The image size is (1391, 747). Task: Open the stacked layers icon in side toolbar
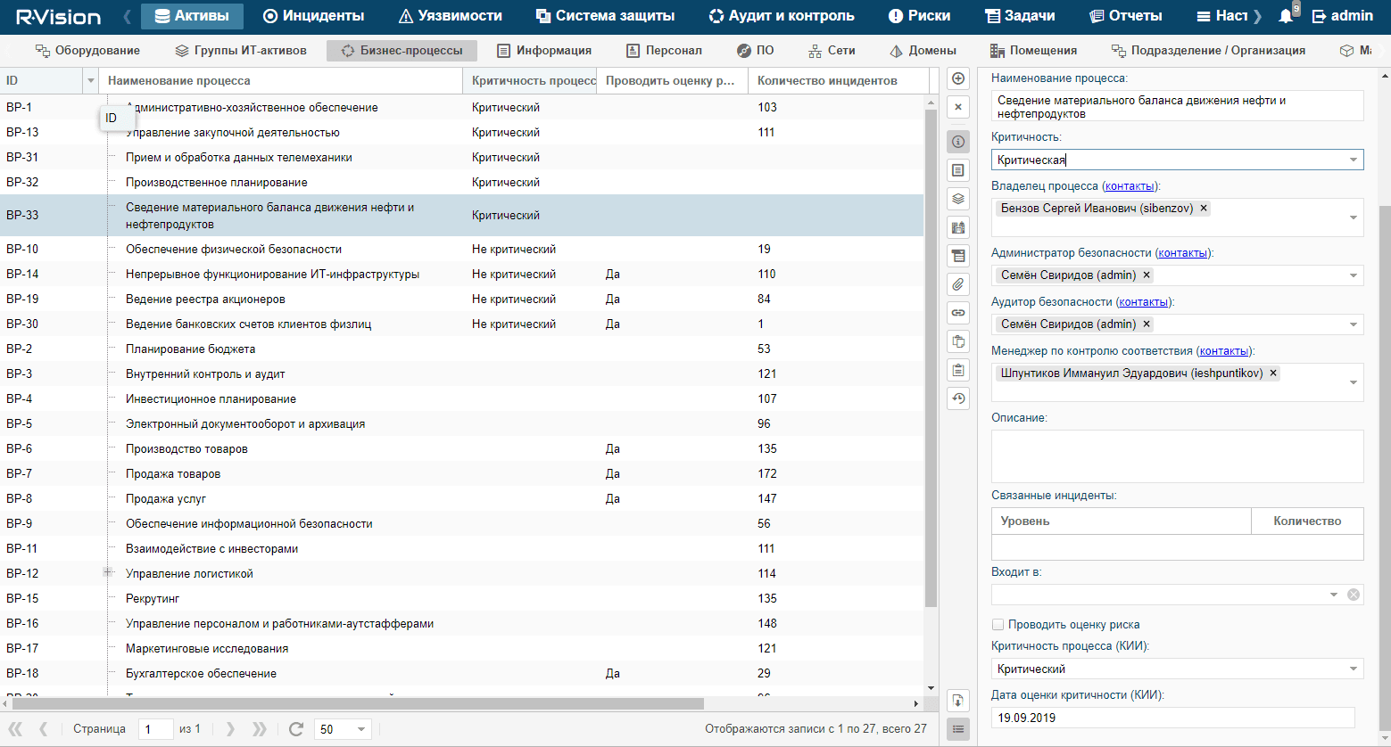pos(958,199)
